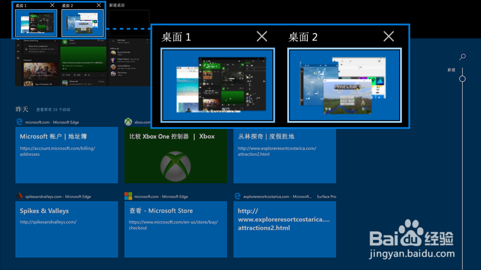Click the spikesandvalleys.com site icon
481x270 pixels.
[x=19, y=196]
